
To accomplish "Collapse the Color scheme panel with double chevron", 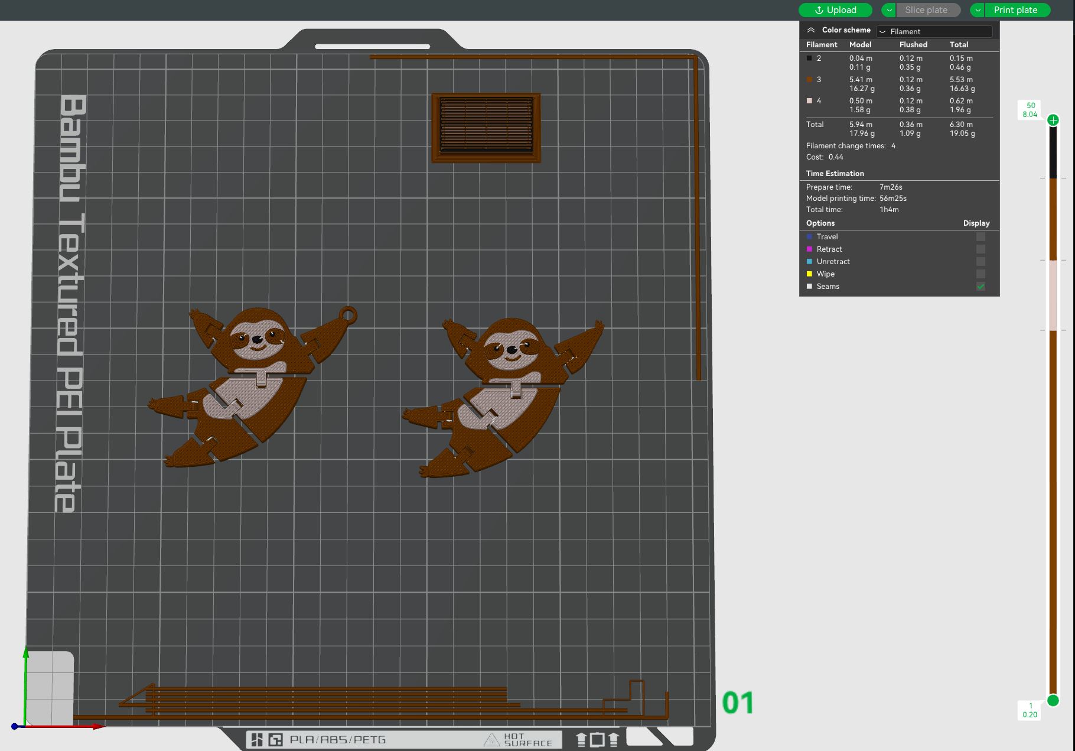I will pyautogui.click(x=811, y=30).
